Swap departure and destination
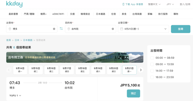 pos(61,29)
